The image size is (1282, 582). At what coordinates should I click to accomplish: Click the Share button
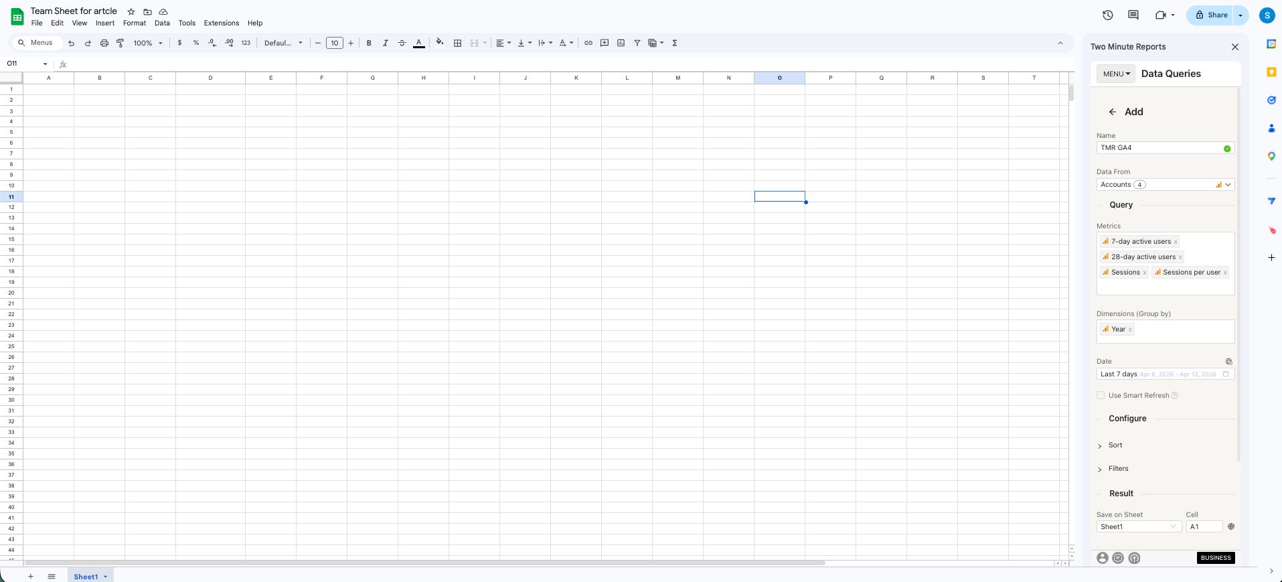coord(1211,15)
